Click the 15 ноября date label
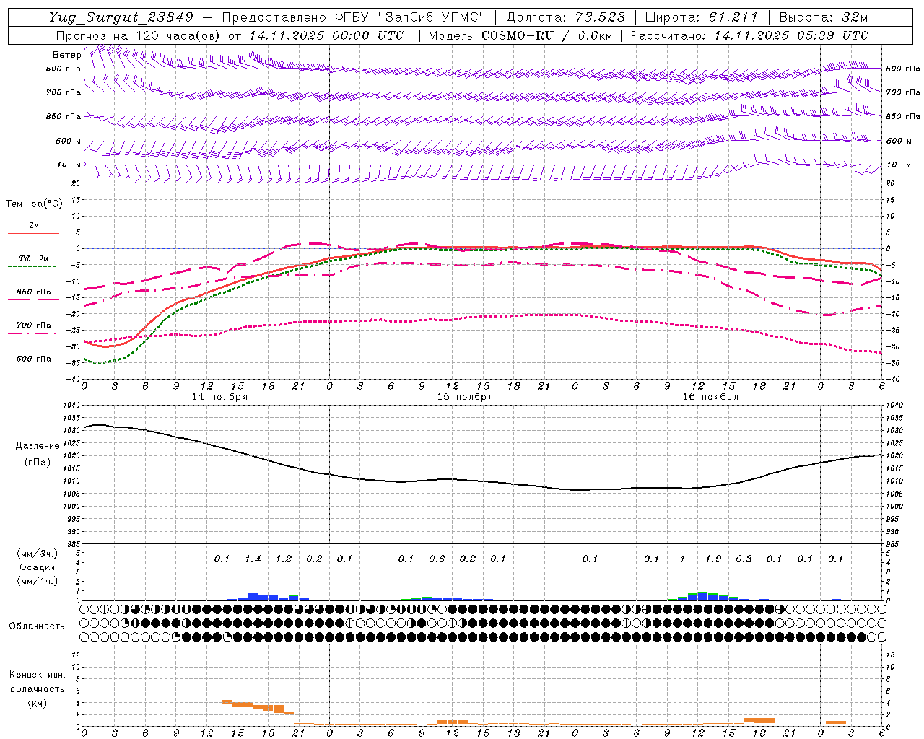The height and width of the screenshot is (739, 924). 465,397
